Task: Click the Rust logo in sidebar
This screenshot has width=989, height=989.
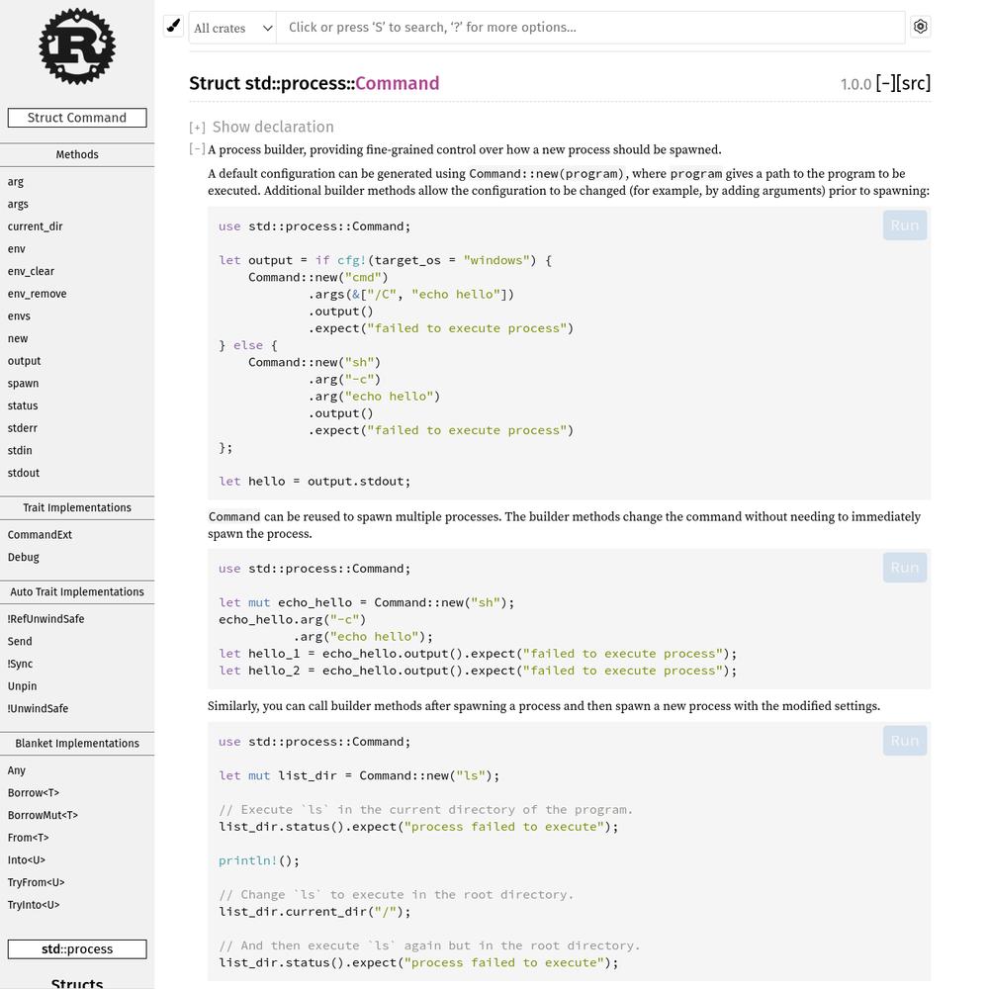Action: (77, 46)
